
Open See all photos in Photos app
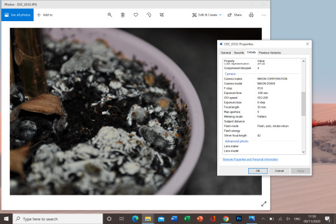click(x=17, y=15)
